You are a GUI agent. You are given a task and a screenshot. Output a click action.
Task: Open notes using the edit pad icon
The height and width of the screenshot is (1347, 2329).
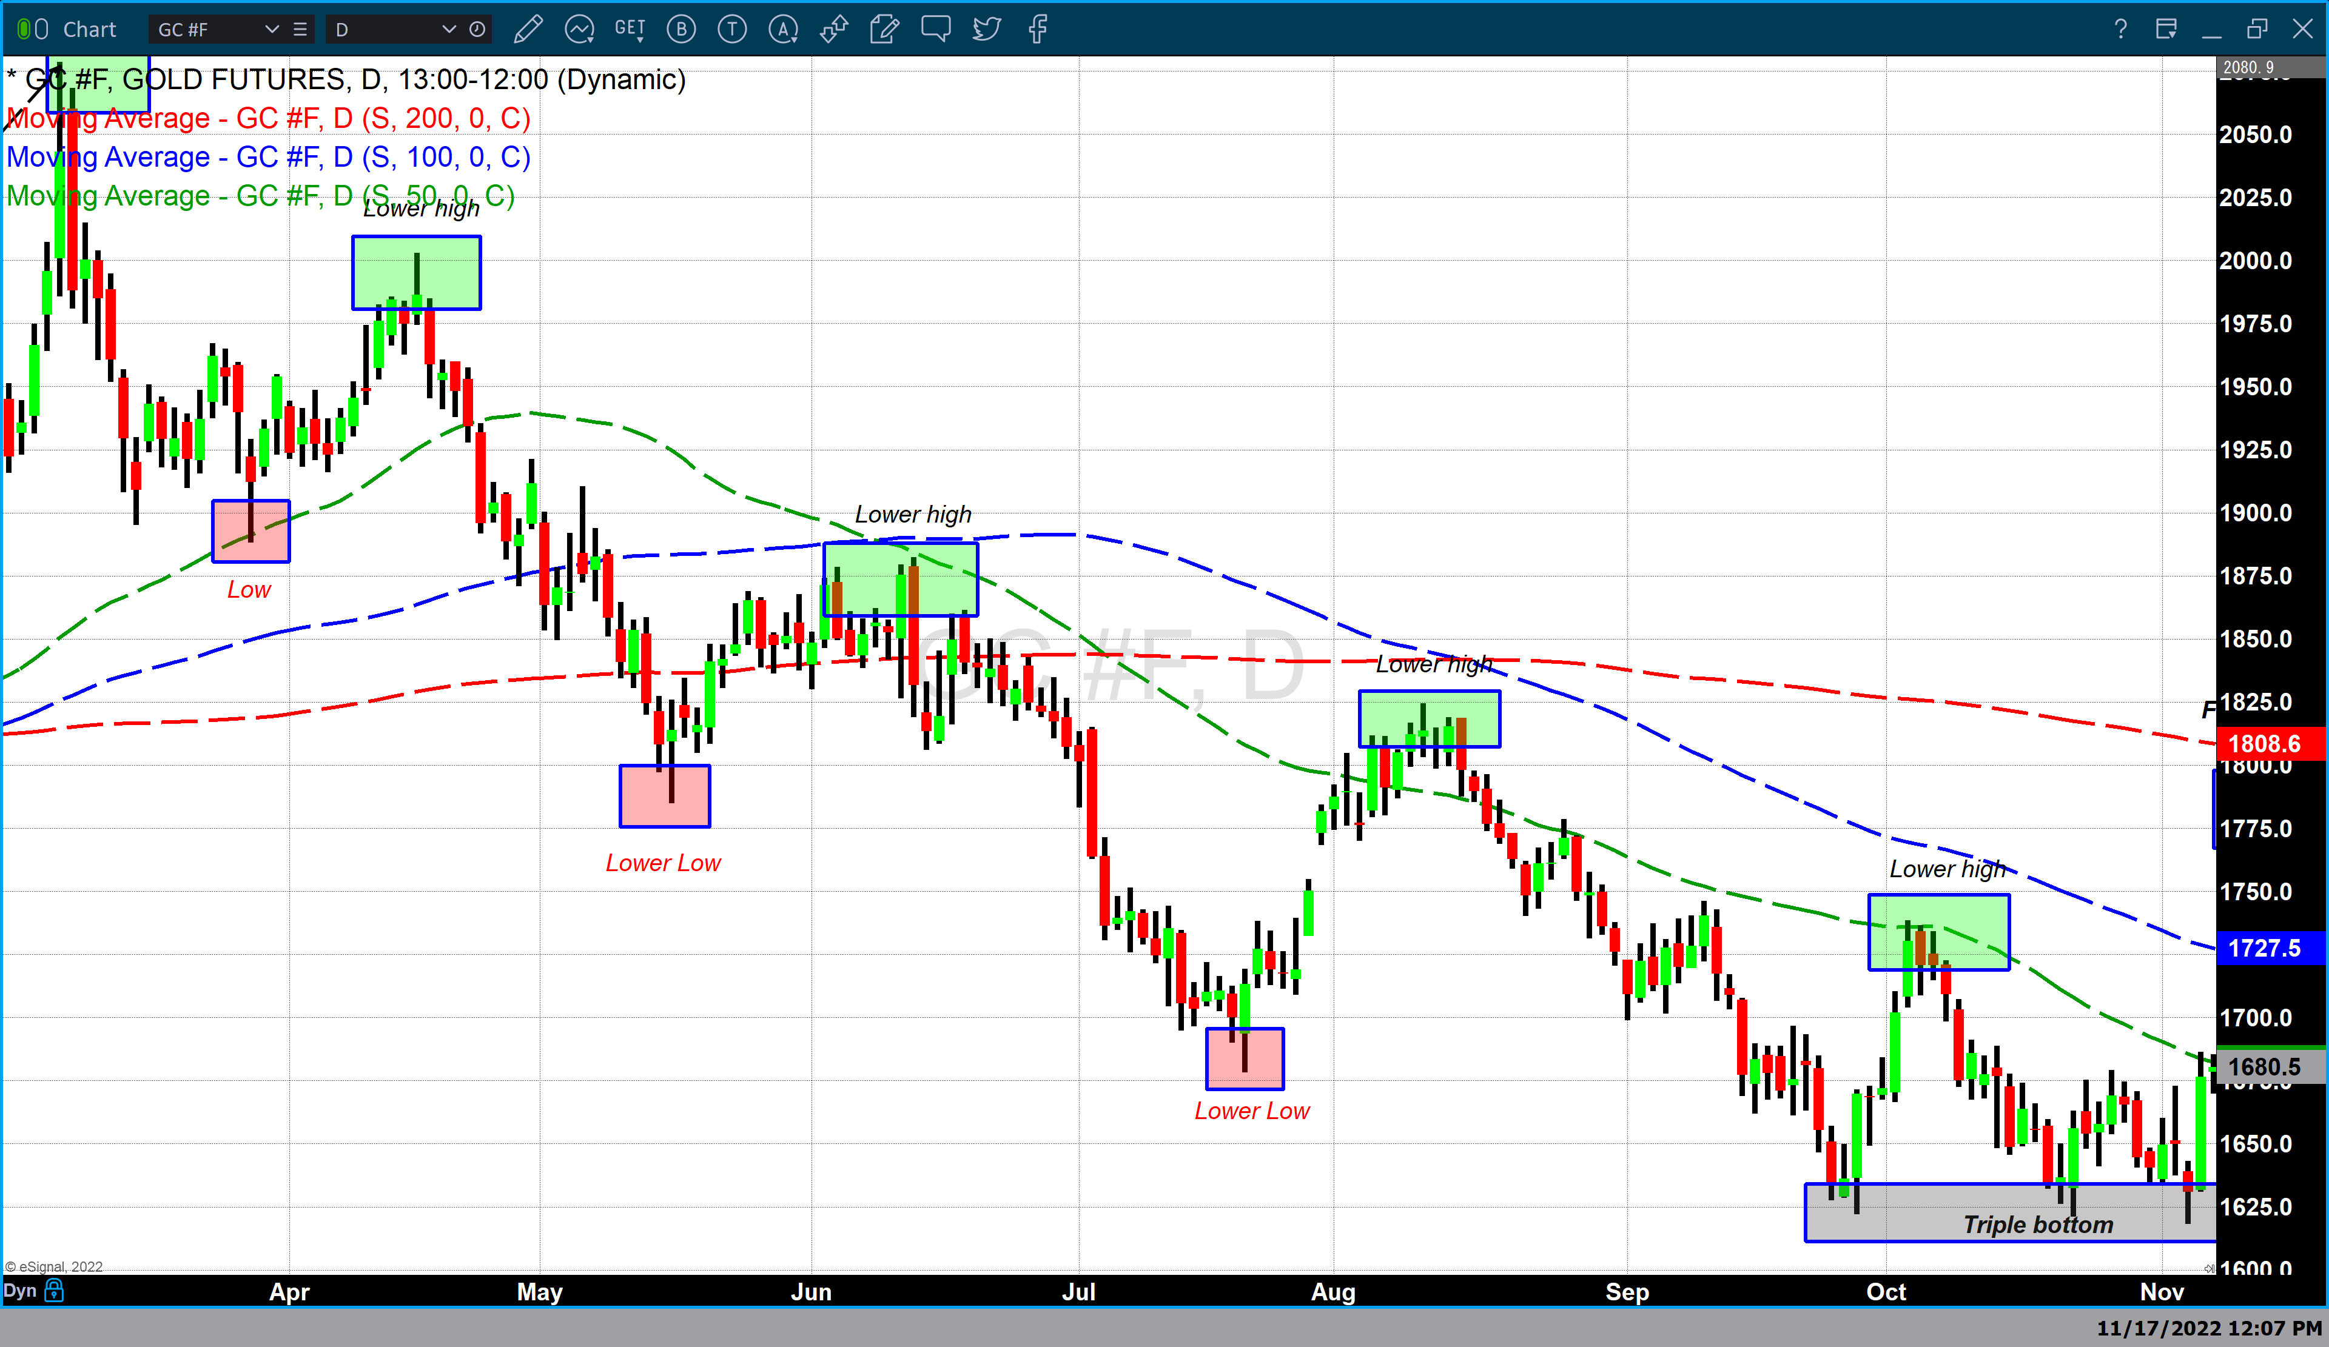coord(884,28)
